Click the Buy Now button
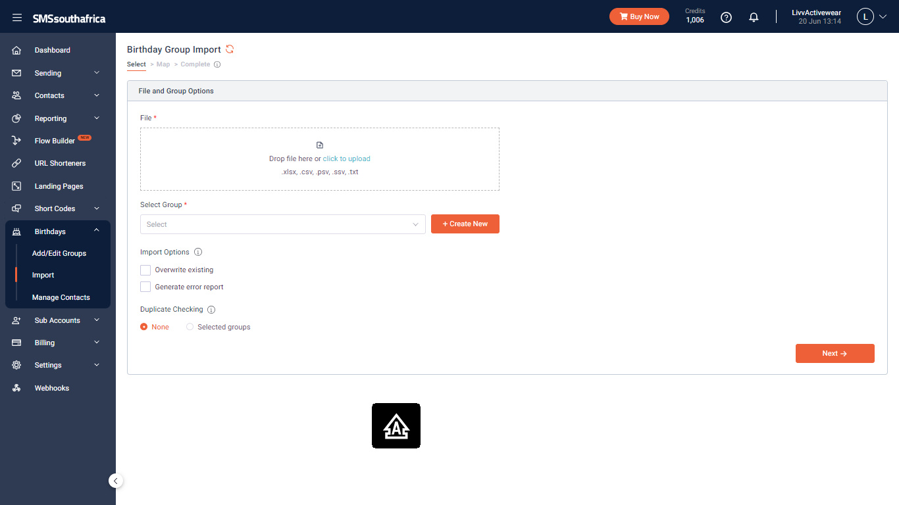This screenshot has height=505, width=899. [x=639, y=16]
